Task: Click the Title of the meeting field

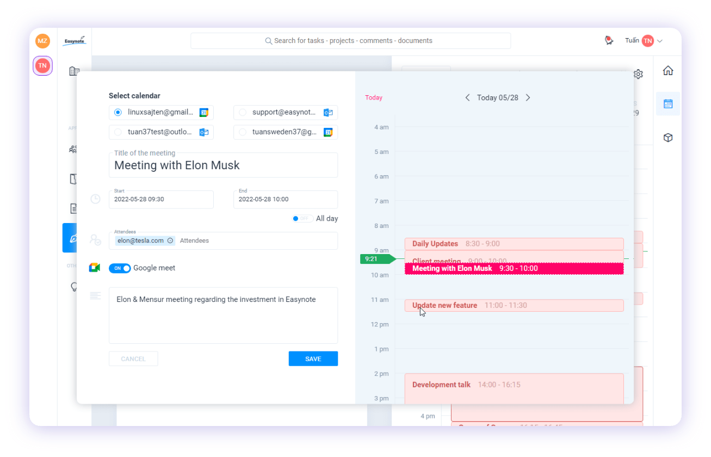Action: tap(223, 165)
